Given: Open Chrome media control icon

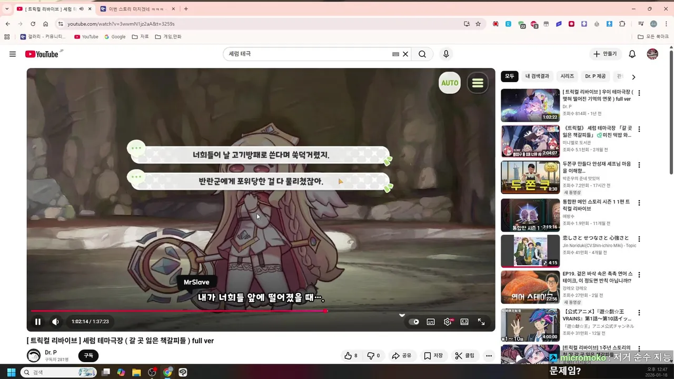Looking at the screenshot, I should [641, 24].
